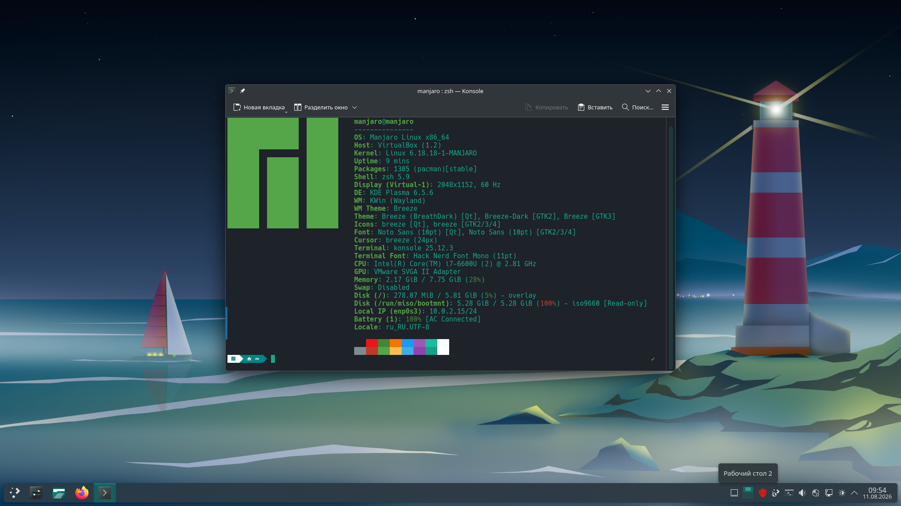Click the orange swatch in top color row
901x506 pixels.
coord(396,343)
